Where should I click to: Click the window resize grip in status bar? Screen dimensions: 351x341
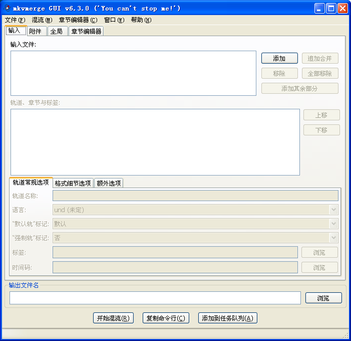click(346, 335)
